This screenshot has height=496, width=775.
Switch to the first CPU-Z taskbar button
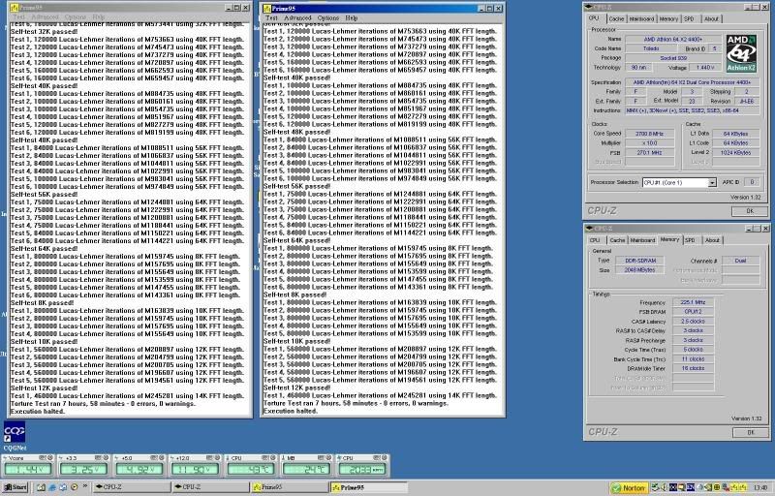[132, 487]
